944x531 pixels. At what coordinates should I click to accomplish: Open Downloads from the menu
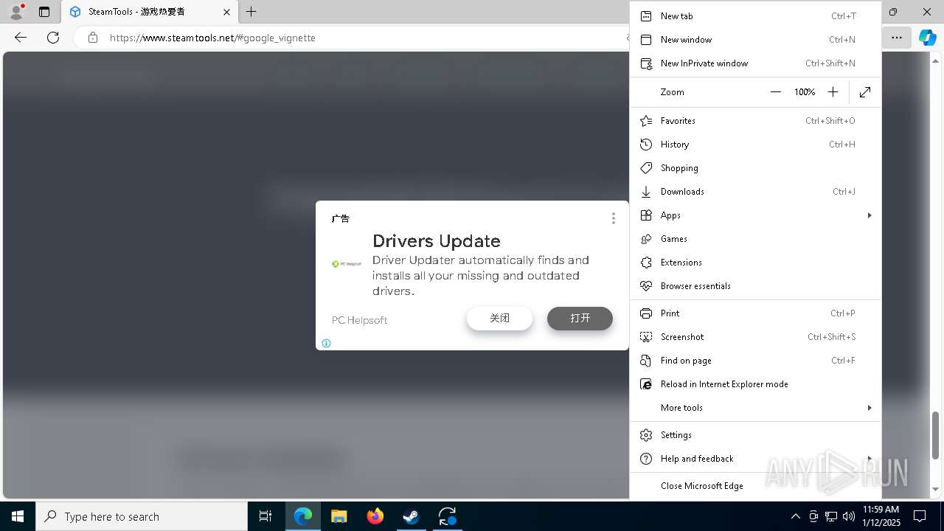(756, 192)
